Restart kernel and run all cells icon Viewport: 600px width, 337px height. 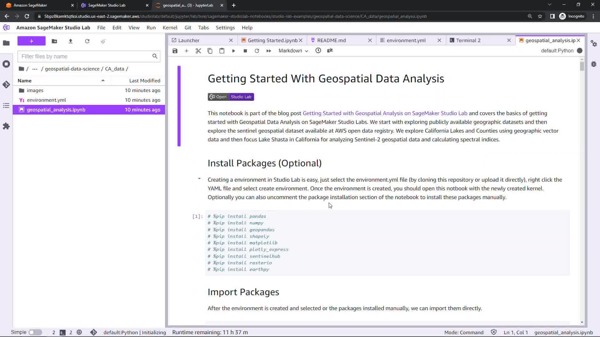(268, 51)
